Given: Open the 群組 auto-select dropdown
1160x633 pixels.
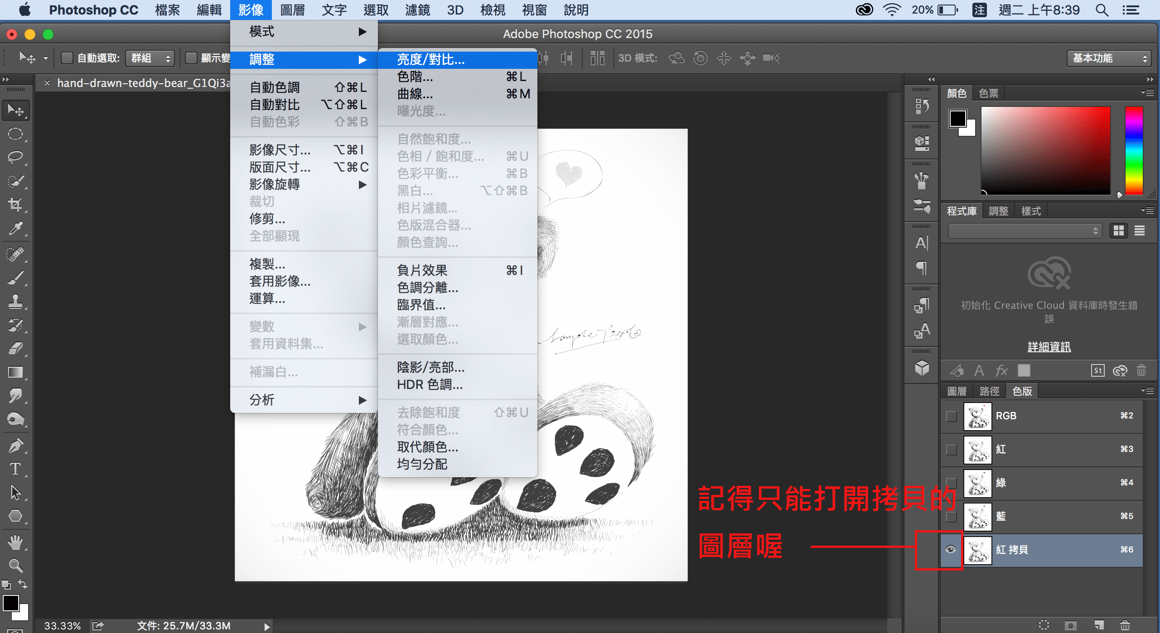Looking at the screenshot, I should 150,58.
